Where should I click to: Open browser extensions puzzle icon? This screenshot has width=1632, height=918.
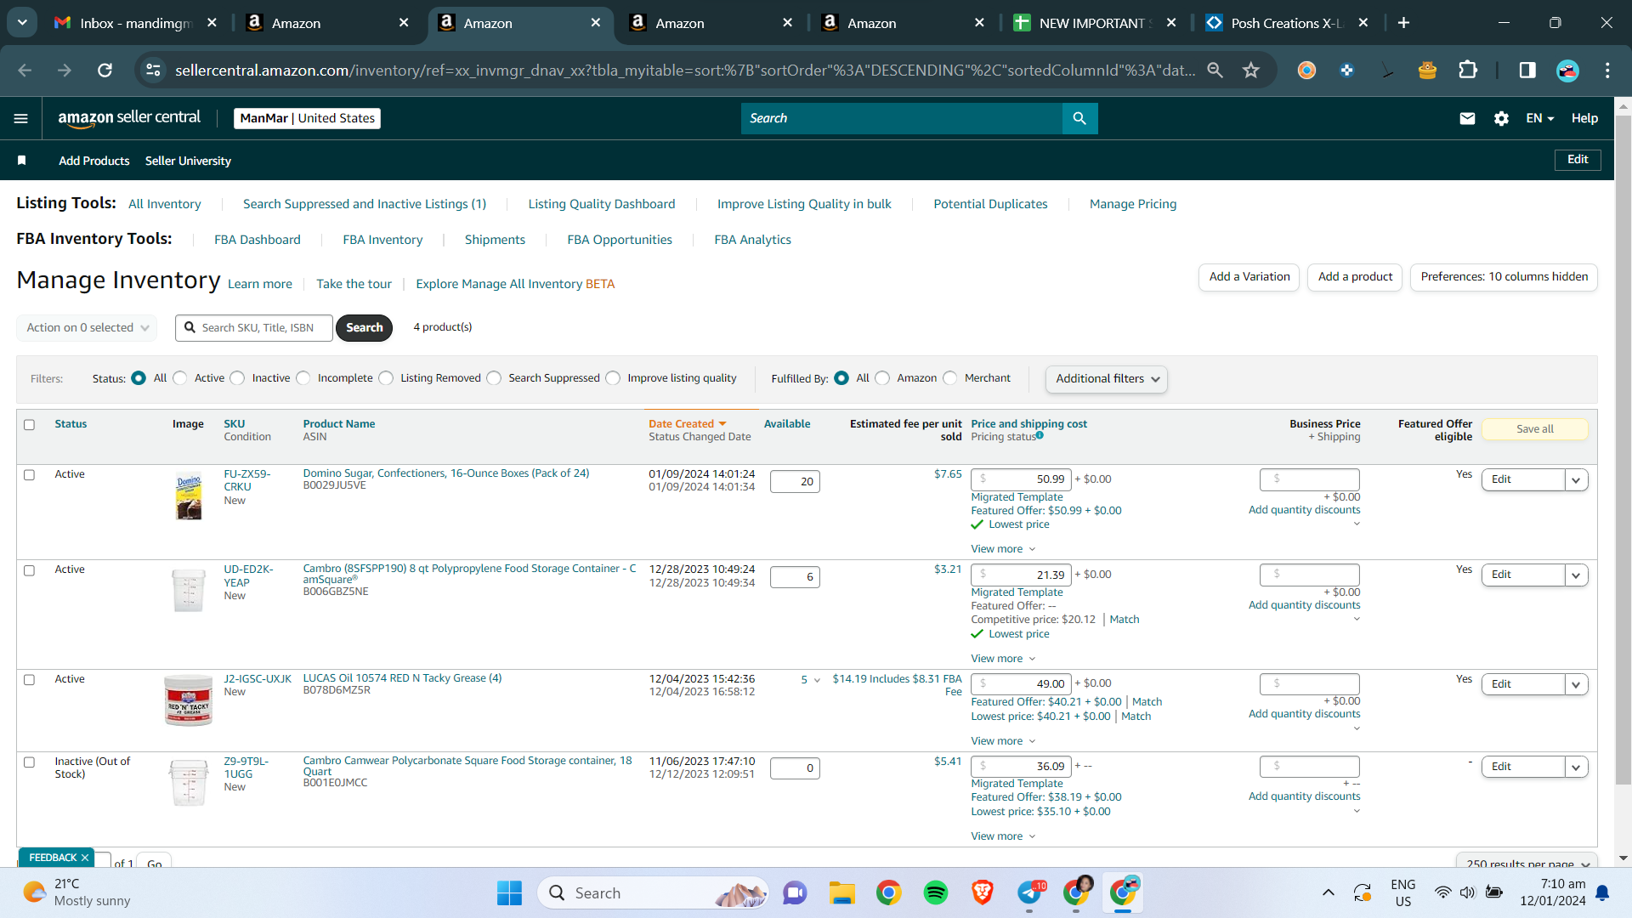tap(1468, 71)
